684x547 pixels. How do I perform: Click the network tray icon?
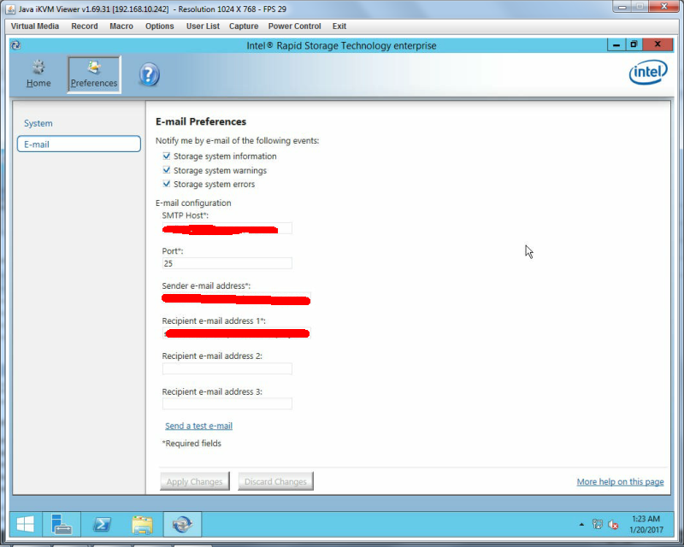pyautogui.click(x=597, y=524)
